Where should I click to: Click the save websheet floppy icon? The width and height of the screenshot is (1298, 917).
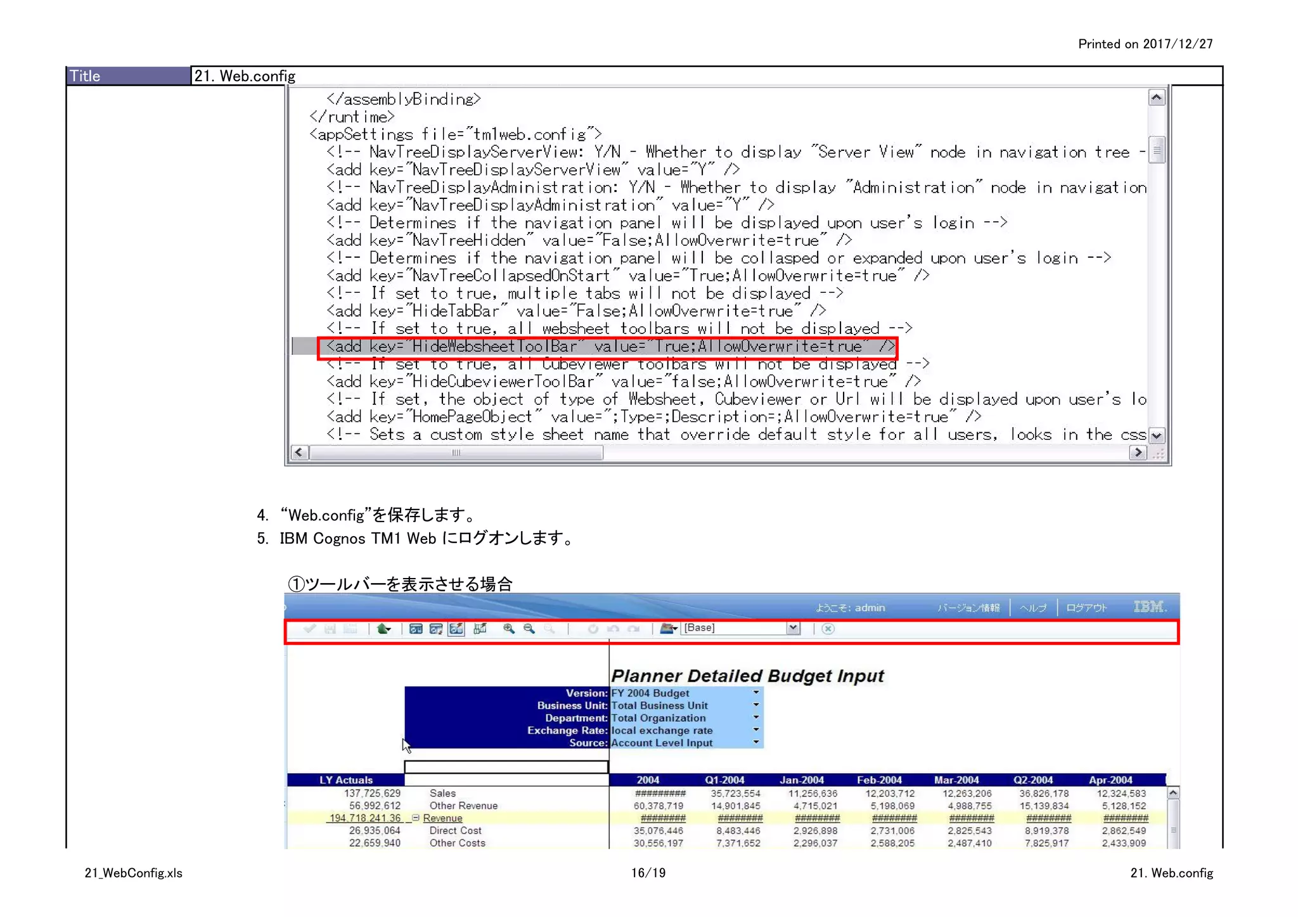tap(330, 629)
